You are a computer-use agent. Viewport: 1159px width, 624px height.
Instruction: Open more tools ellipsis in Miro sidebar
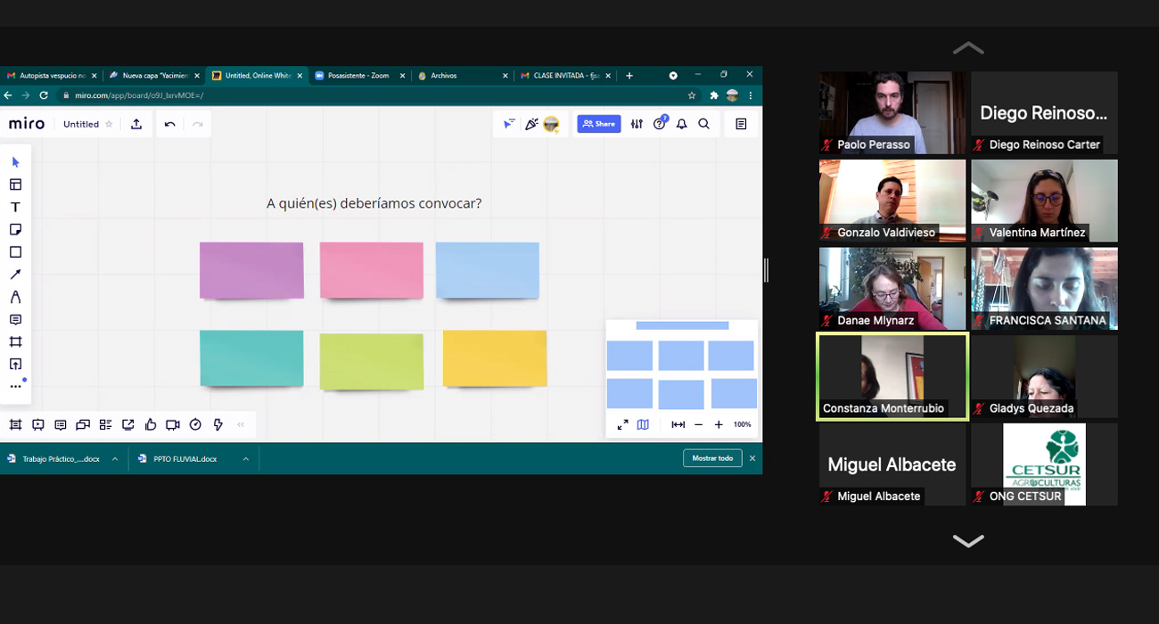[15, 386]
